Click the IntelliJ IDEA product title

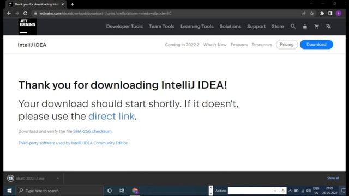[32, 45]
